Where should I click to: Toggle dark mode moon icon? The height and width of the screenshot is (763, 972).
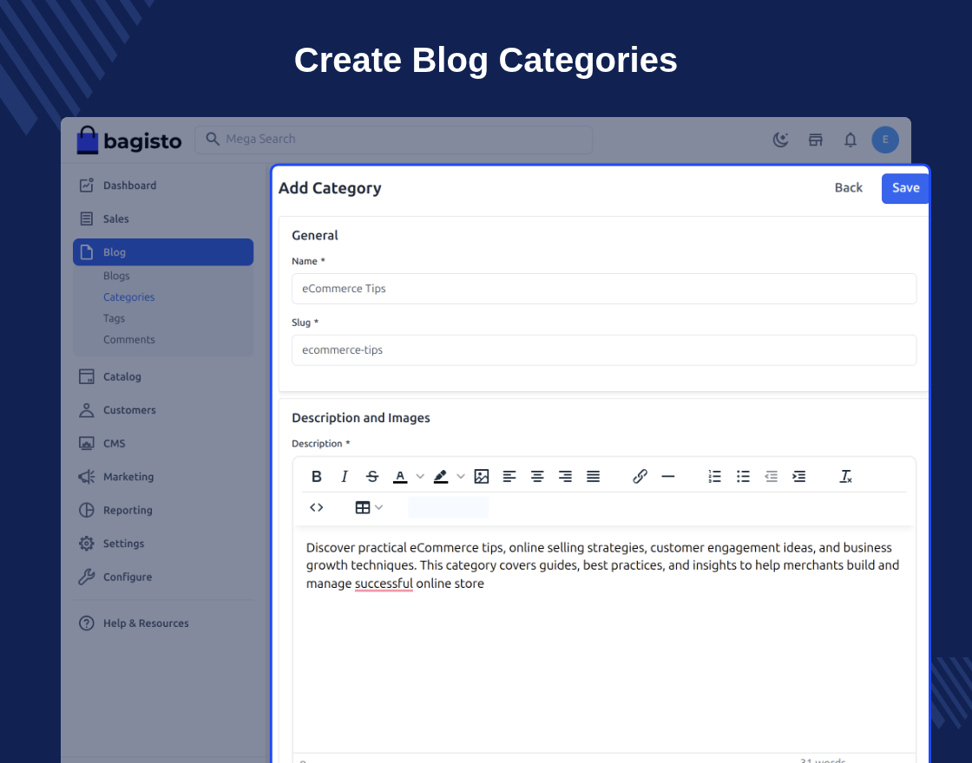[x=780, y=140]
